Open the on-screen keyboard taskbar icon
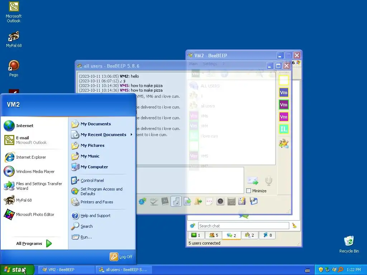 tap(308, 270)
